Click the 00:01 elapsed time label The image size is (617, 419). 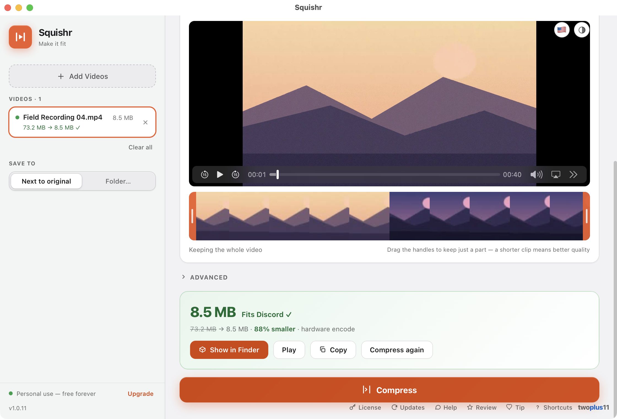(257, 174)
